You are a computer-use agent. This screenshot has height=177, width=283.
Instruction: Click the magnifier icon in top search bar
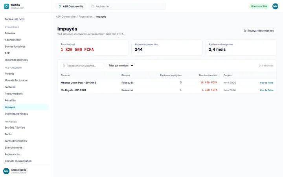coord(93,6)
